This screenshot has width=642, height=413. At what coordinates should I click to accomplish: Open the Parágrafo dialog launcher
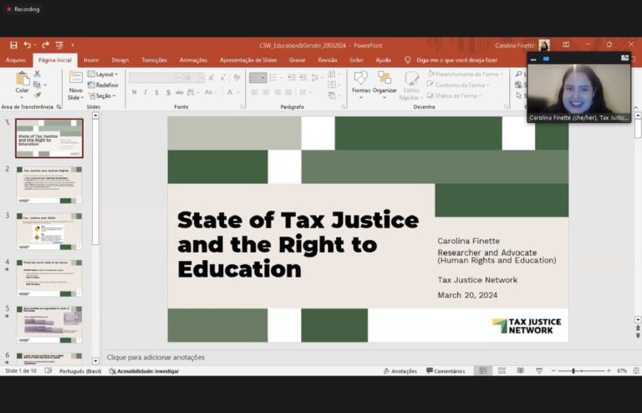coord(343,107)
